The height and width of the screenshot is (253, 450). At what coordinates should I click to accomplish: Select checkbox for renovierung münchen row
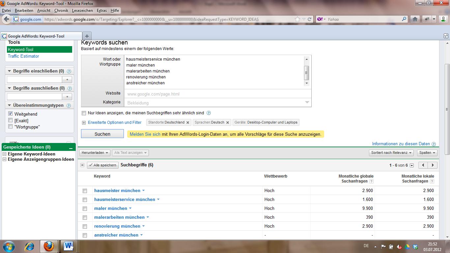tap(85, 226)
